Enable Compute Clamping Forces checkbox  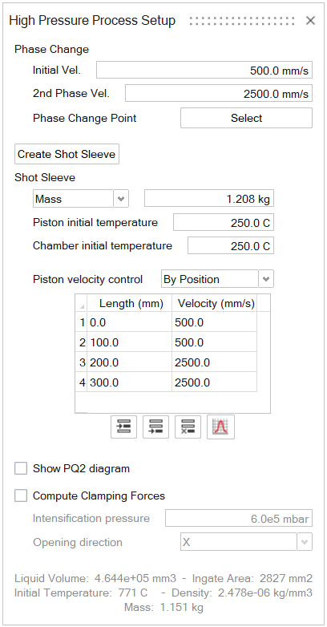(21, 496)
